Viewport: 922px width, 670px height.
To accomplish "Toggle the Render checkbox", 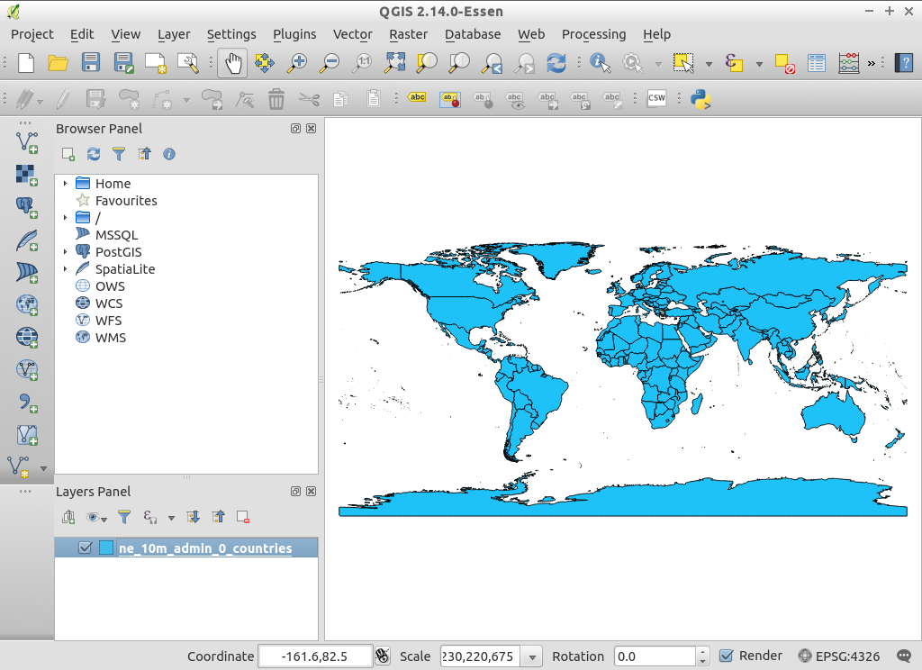I will point(727,656).
